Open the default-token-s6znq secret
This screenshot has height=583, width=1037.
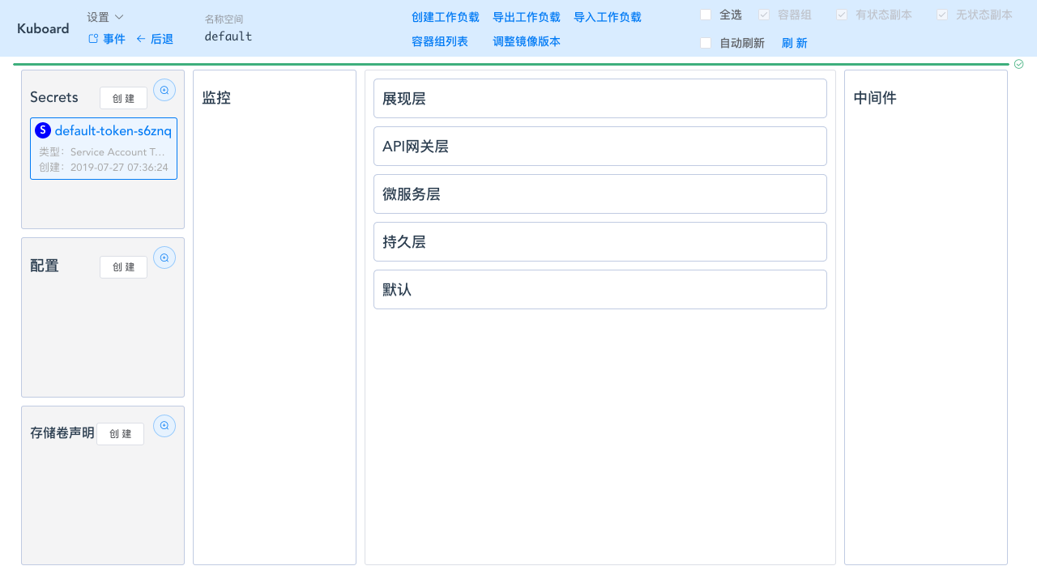pos(113,130)
